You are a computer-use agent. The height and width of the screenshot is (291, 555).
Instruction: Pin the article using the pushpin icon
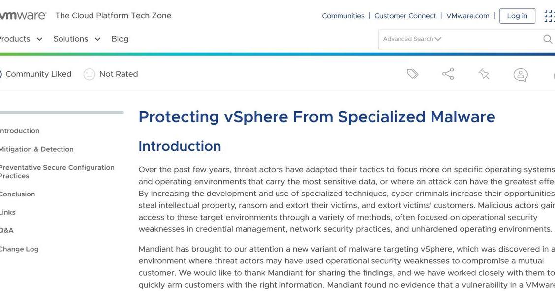[x=484, y=74]
